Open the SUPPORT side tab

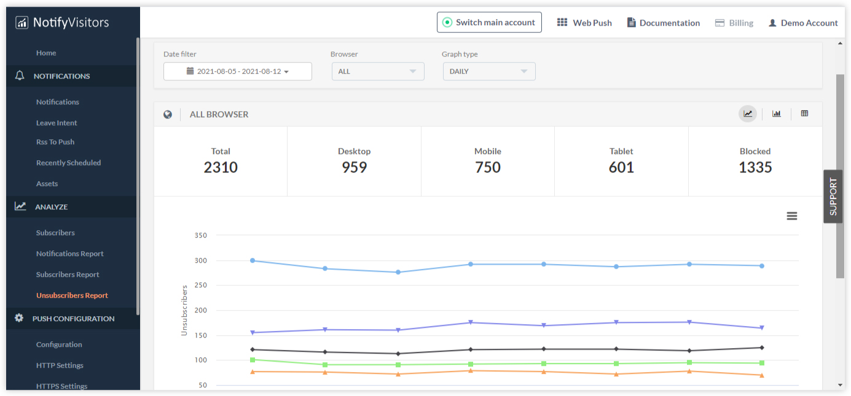tap(833, 196)
